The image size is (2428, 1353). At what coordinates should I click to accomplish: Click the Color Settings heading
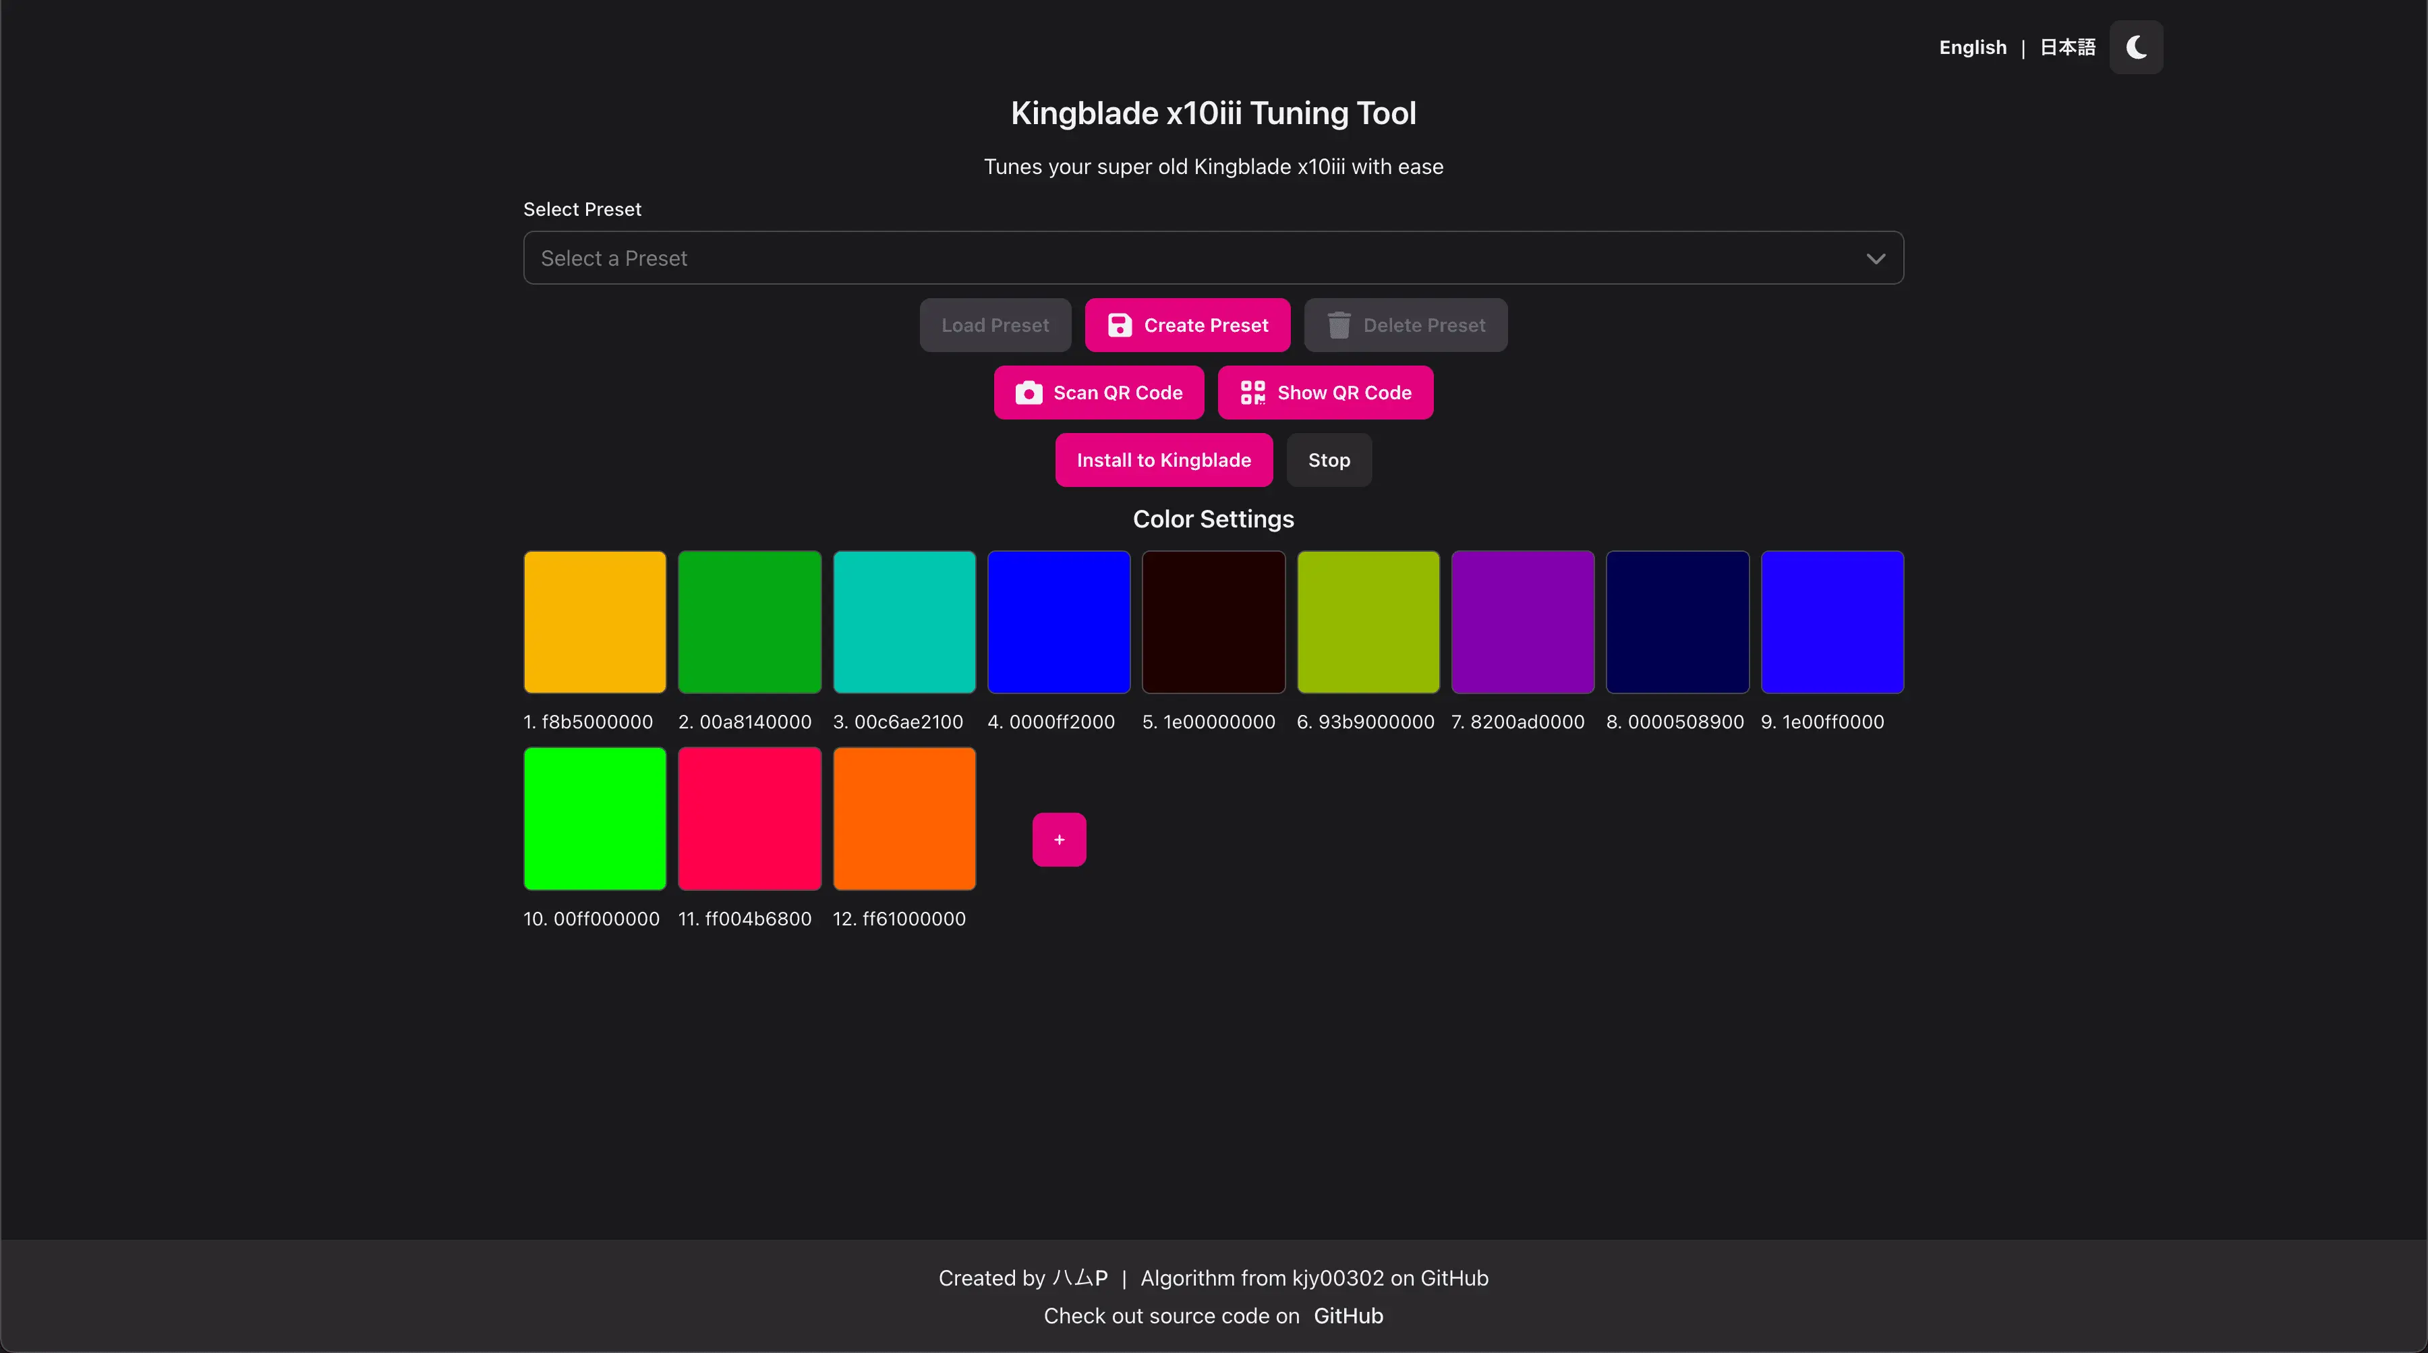1213,519
